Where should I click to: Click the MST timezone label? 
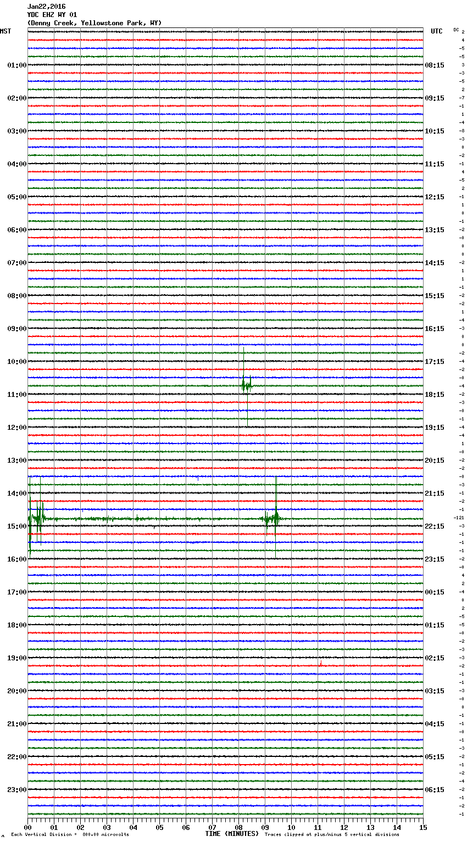click(x=5, y=31)
